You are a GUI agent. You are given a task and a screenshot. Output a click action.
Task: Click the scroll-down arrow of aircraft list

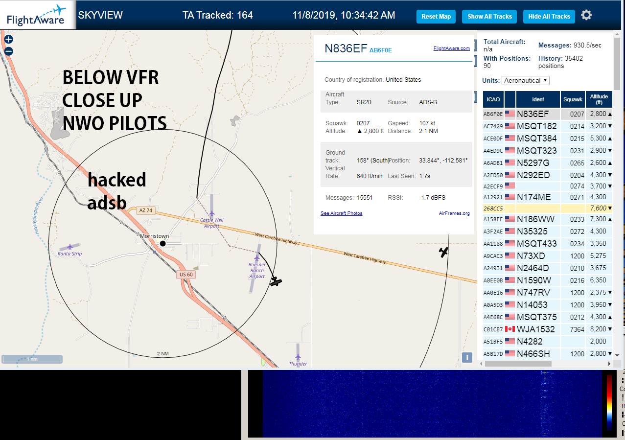(x=617, y=355)
